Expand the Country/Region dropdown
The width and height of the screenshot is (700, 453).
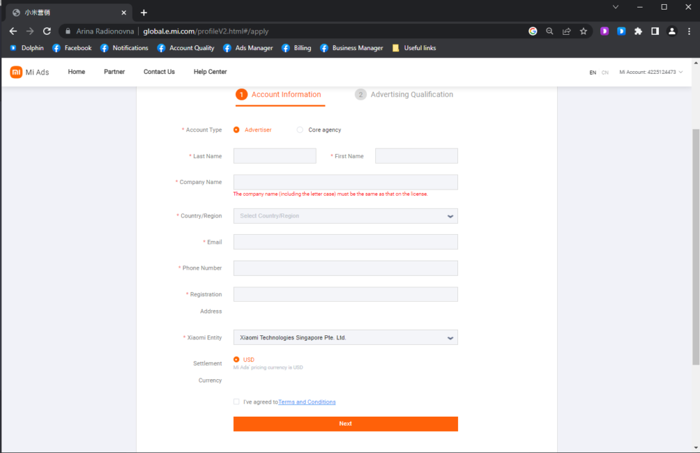345,216
